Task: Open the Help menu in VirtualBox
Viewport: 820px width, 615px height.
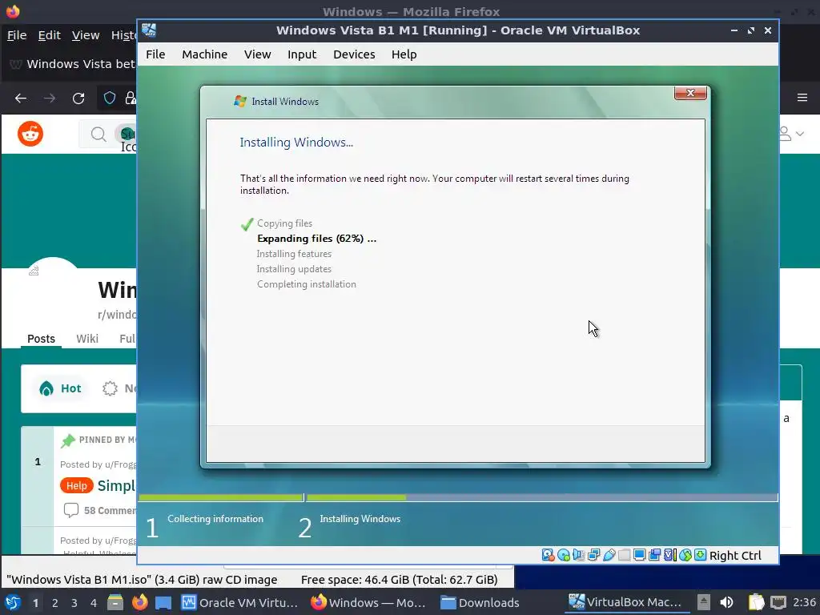Action: click(404, 54)
